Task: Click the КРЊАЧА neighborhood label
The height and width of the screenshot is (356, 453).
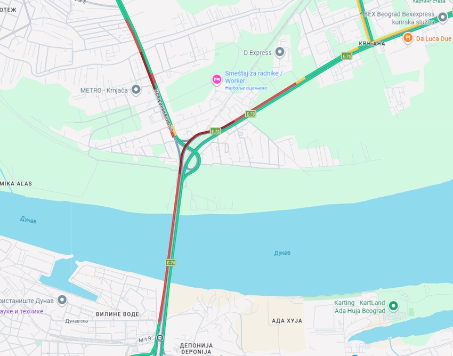Action: 372,44
